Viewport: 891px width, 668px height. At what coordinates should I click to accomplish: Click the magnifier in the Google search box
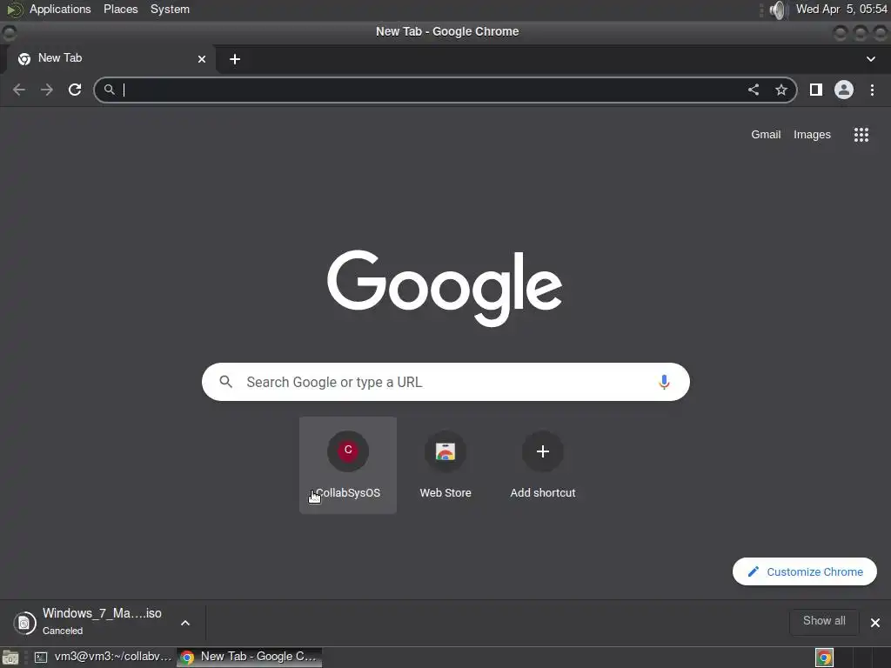point(225,382)
